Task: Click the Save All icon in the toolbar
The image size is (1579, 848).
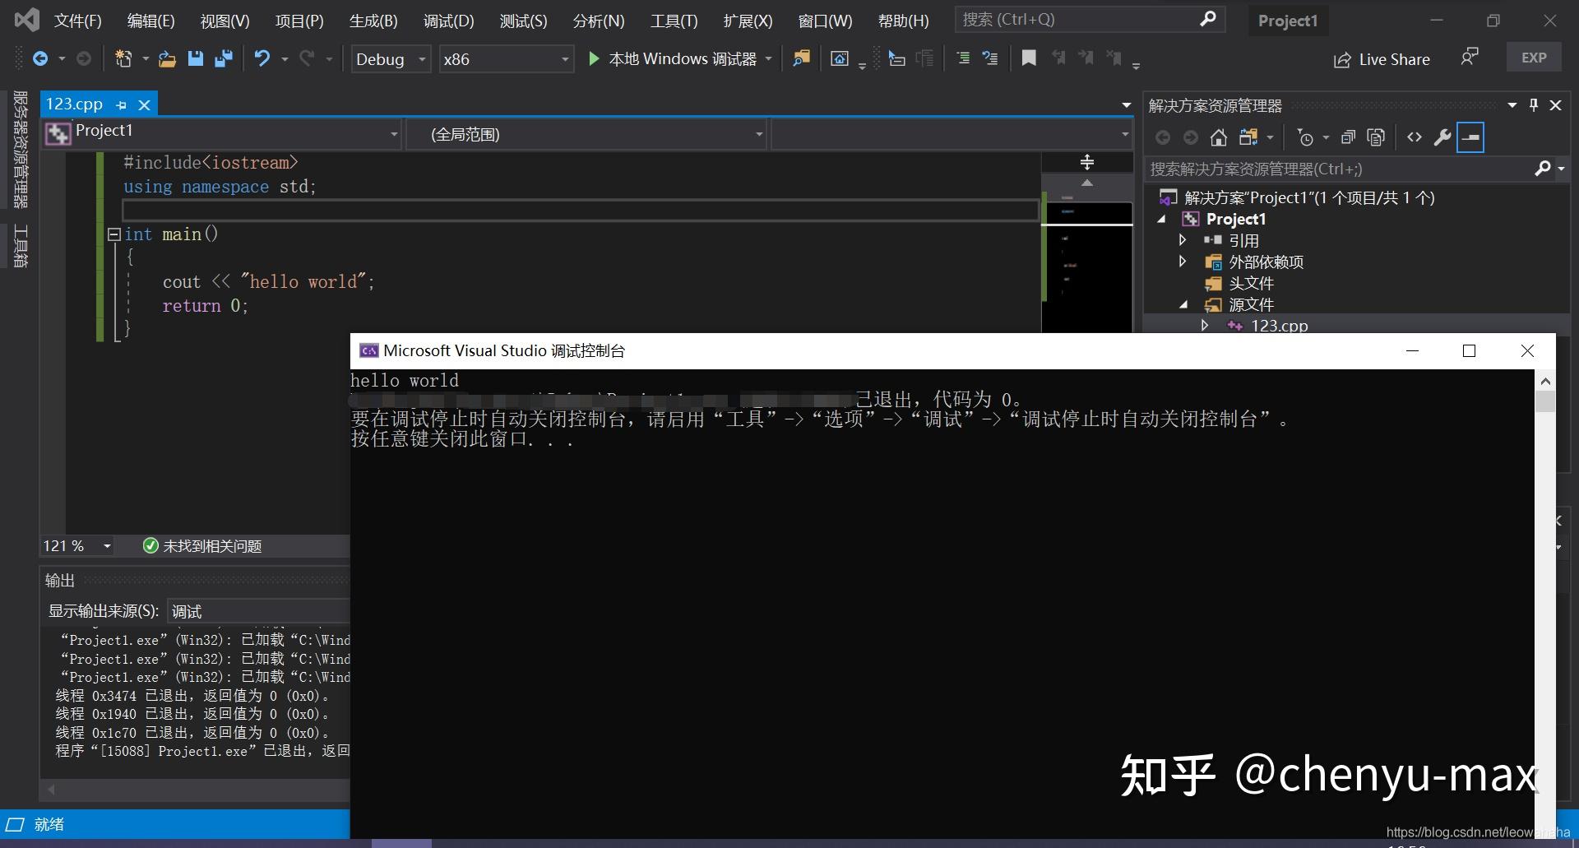Action: point(222,58)
